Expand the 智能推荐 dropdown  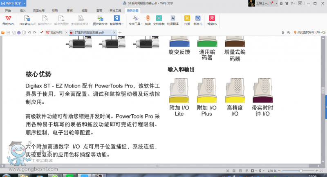pyautogui.click(x=117, y=24)
